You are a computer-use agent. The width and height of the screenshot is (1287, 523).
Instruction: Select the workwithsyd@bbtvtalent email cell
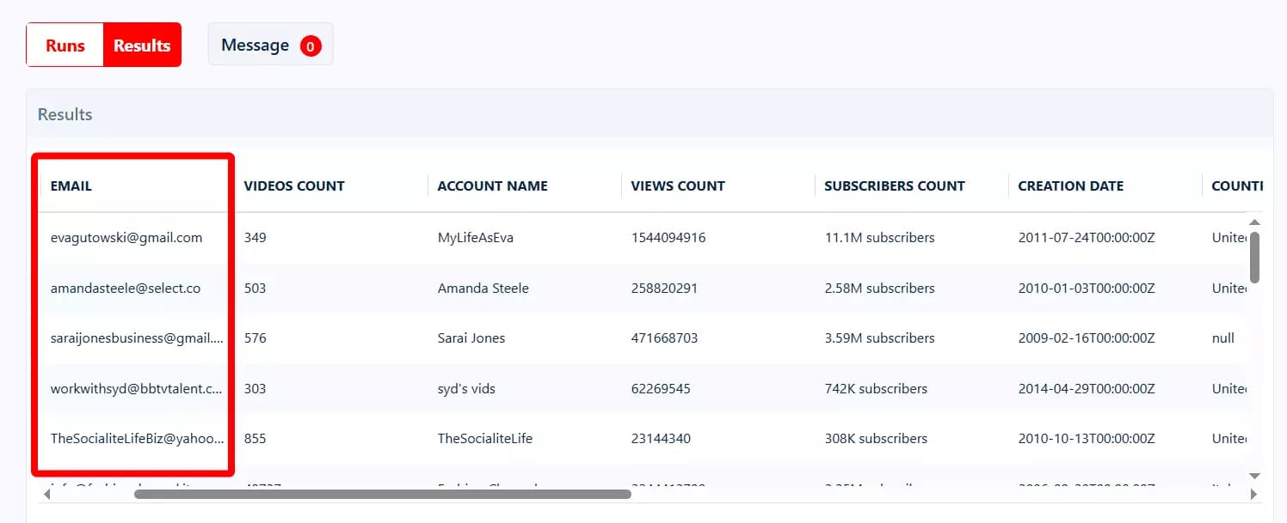coord(137,388)
